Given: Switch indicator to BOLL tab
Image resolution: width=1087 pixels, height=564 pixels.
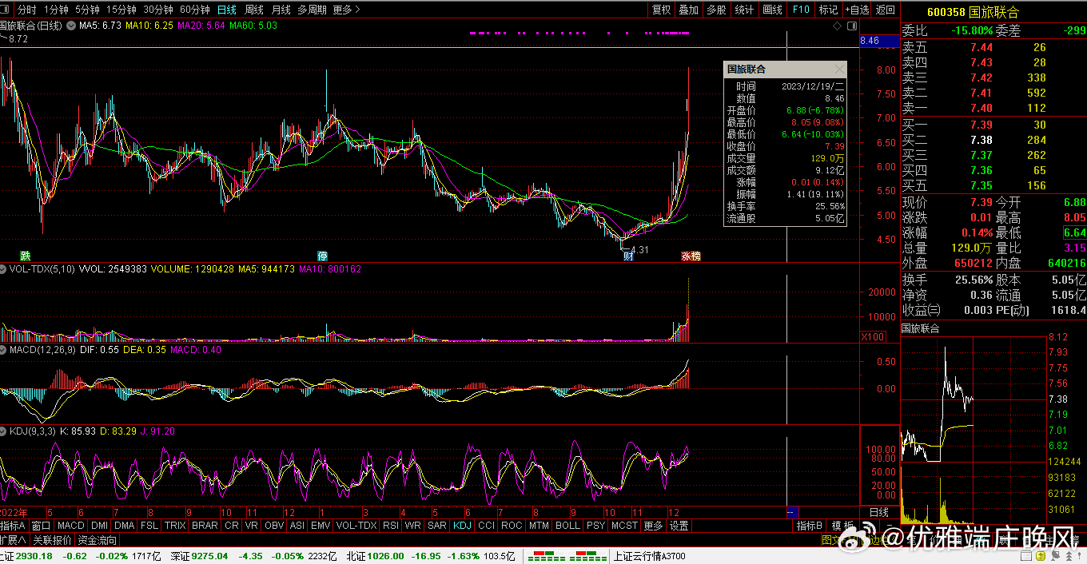Looking at the screenshot, I should pyautogui.click(x=567, y=526).
